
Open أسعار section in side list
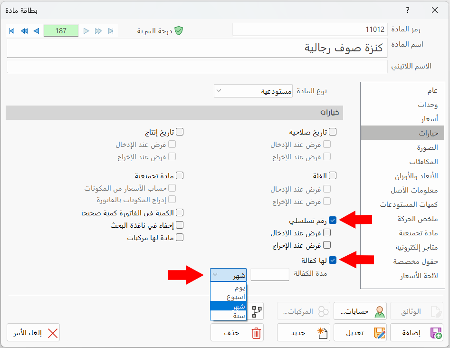[402, 118]
